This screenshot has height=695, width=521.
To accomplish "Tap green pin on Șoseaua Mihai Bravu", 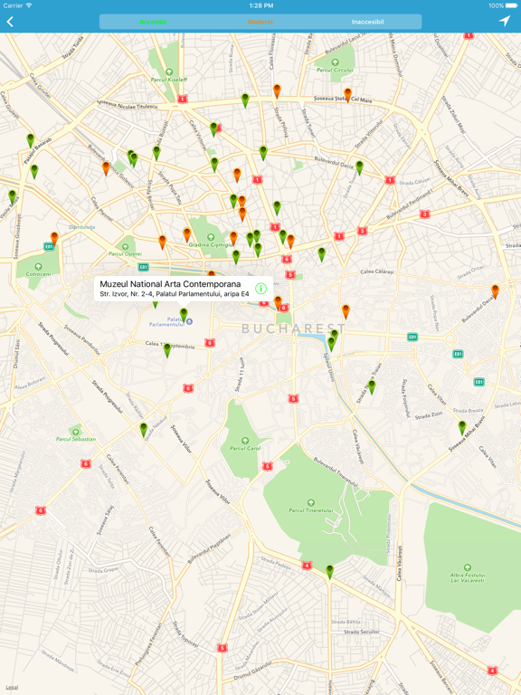I will coord(462,428).
